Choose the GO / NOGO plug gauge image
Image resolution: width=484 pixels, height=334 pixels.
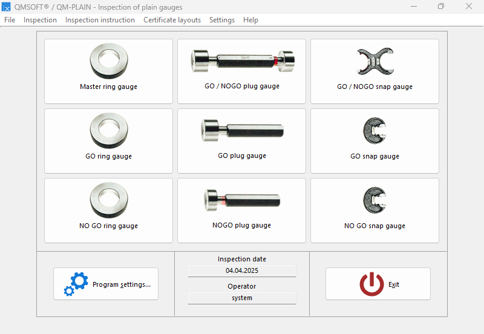click(243, 61)
